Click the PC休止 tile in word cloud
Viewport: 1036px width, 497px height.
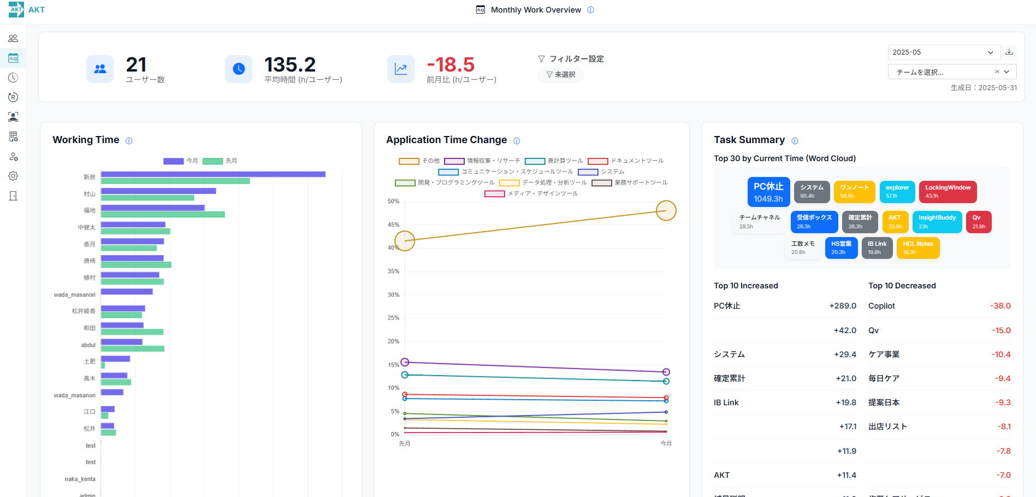tap(768, 192)
